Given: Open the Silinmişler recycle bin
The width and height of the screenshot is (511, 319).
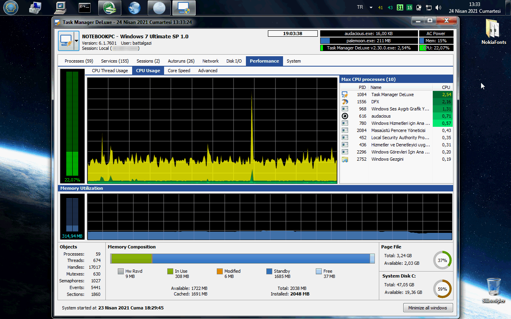Looking at the screenshot, I should tap(494, 291).
